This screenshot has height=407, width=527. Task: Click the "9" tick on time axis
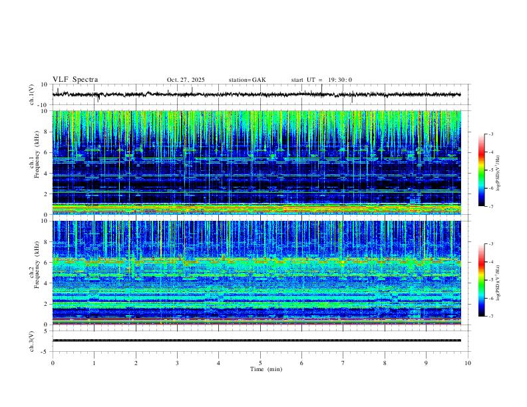[426, 363]
